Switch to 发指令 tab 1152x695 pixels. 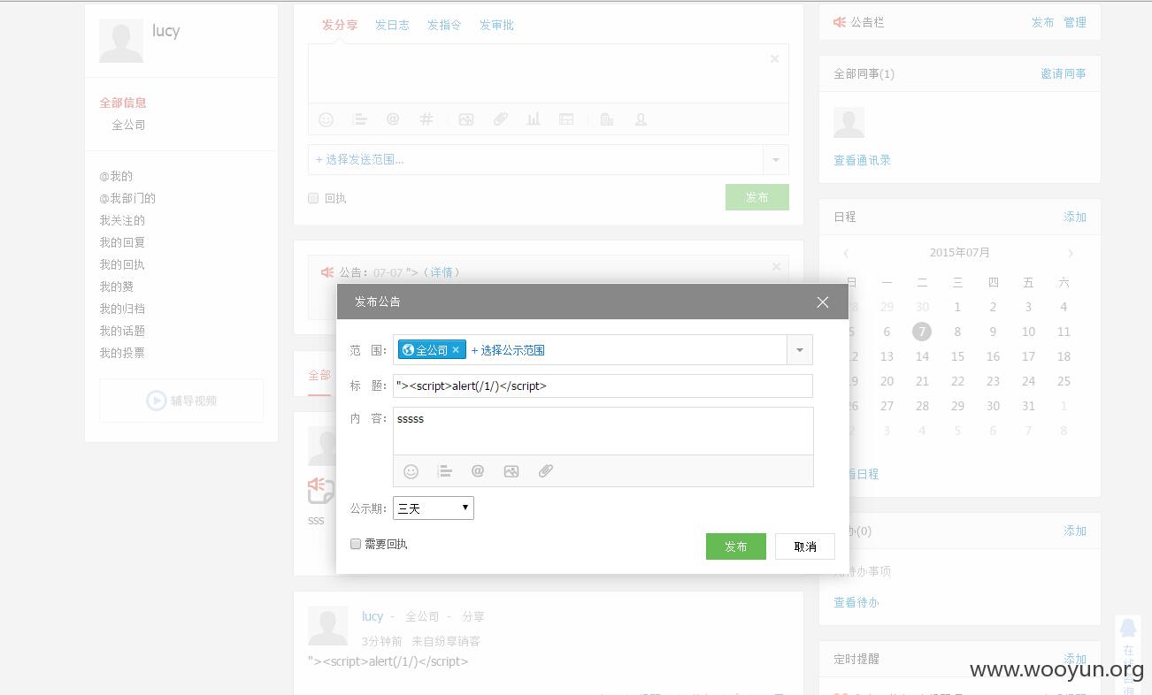(x=444, y=25)
